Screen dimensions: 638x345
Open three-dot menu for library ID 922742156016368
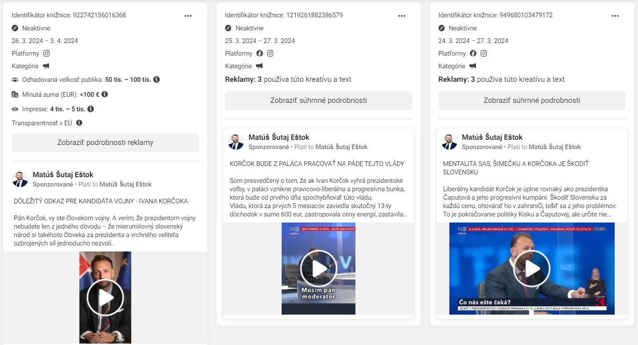pyautogui.click(x=188, y=15)
